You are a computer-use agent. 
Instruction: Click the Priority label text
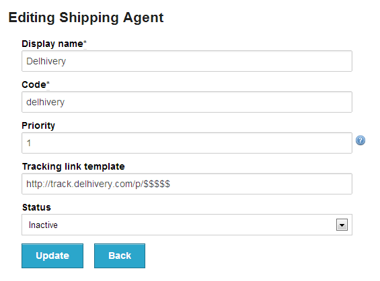(x=38, y=126)
